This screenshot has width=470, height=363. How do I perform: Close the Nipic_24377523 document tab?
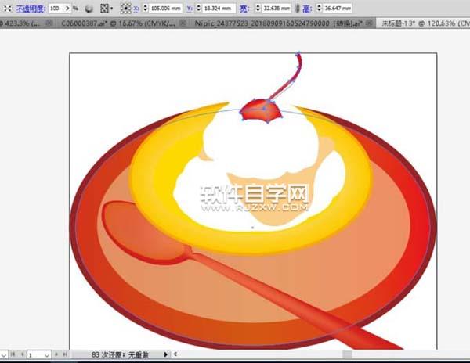370,23
